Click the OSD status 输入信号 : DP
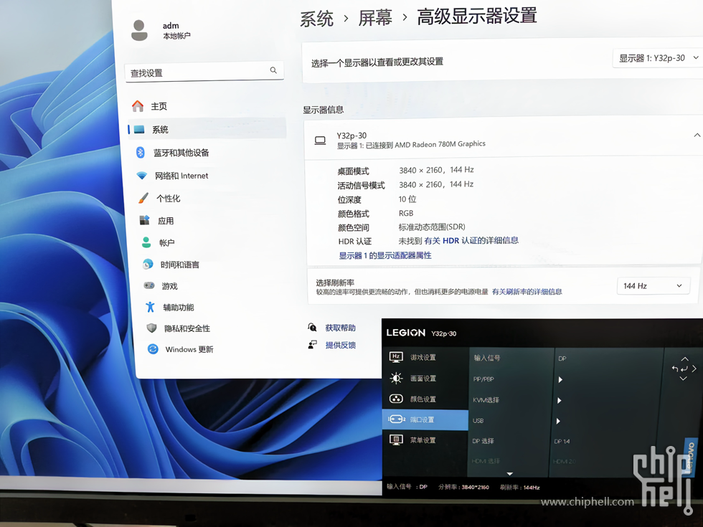 (x=407, y=486)
